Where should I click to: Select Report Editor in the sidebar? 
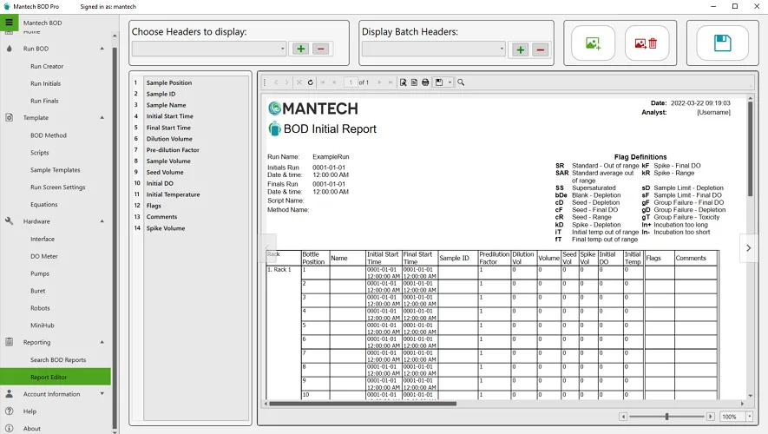point(56,377)
